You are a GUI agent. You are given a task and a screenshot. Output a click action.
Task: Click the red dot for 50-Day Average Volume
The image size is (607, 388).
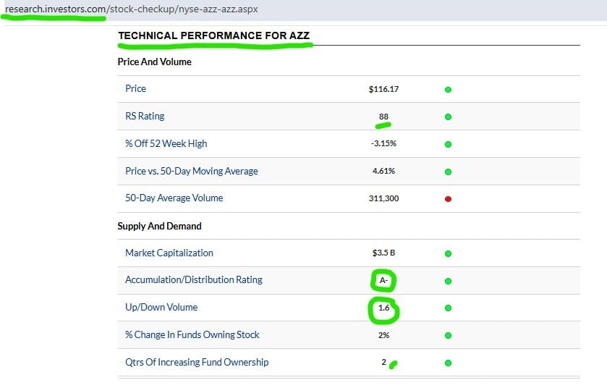pos(448,198)
